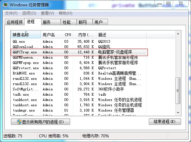Switch to the 用户 tab
The height and width of the screenshot is (142, 191).
[x=100, y=22]
